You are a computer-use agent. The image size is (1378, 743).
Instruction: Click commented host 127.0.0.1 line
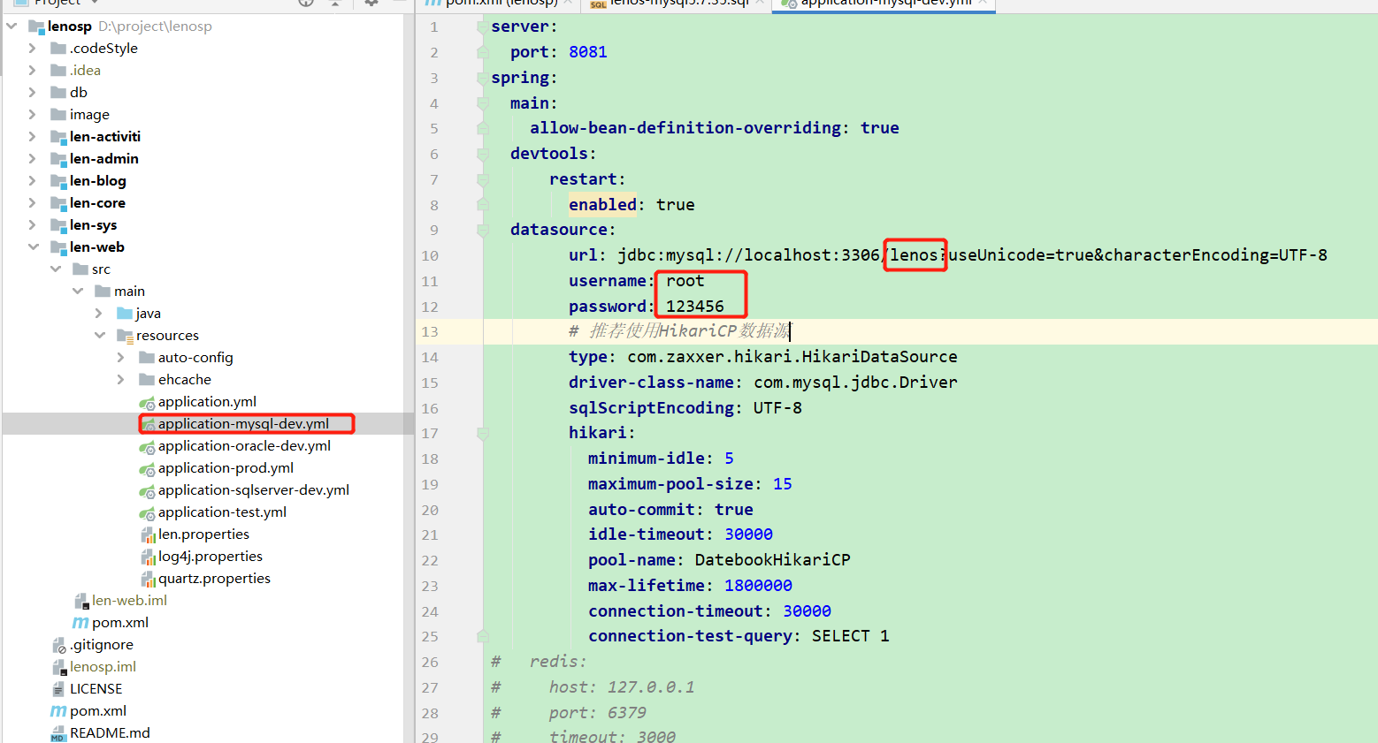point(593,687)
